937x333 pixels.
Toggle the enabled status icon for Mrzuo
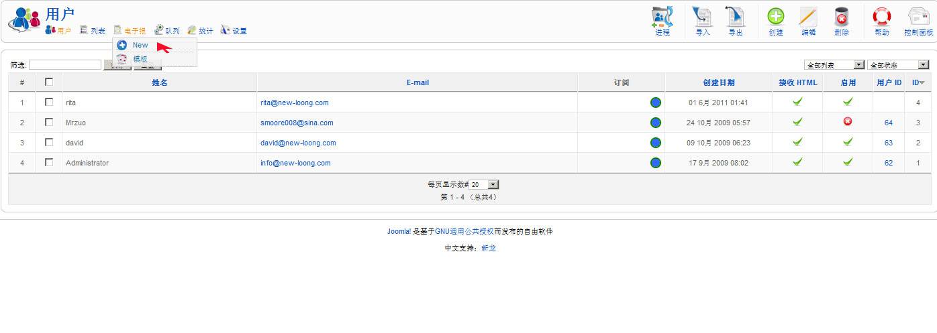848,122
